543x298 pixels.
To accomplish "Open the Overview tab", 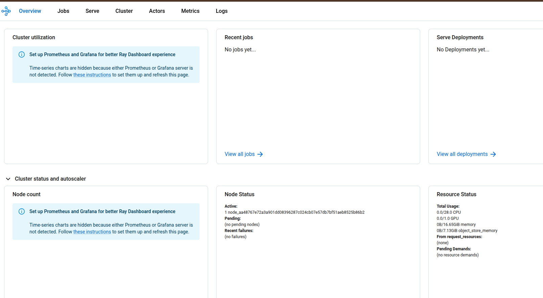I will [x=30, y=11].
